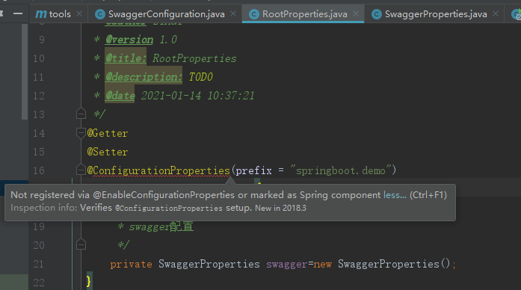The image size is (521, 290).
Task: Click the class icon on SwaggerConfiguration.java tab
Action: tap(100, 14)
